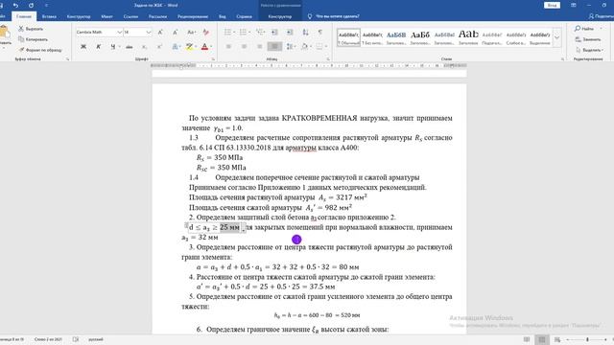Image resolution: width=614 pixels, height=345 pixels.
Task: Toggle Bold (Ж) formatting
Action: tap(83, 47)
